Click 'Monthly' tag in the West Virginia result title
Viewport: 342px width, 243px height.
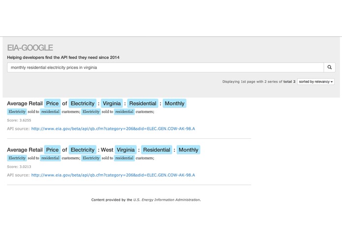[188, 150]
